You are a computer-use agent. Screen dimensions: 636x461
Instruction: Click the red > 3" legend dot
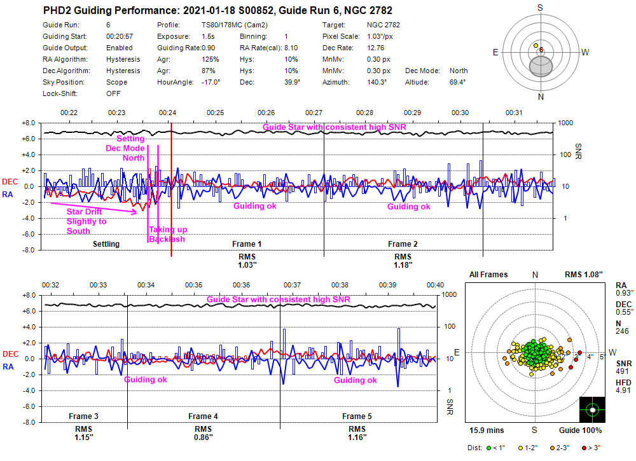coord(584,448)
